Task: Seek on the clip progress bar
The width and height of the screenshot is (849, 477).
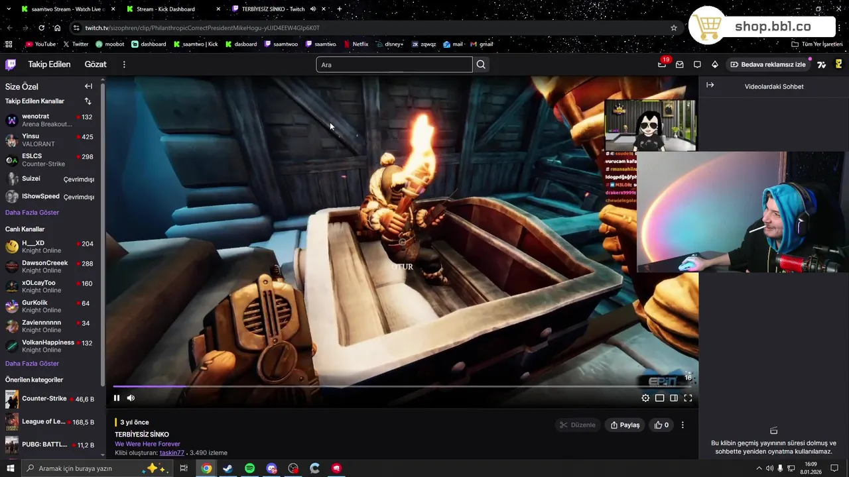Action: point(402,386)
